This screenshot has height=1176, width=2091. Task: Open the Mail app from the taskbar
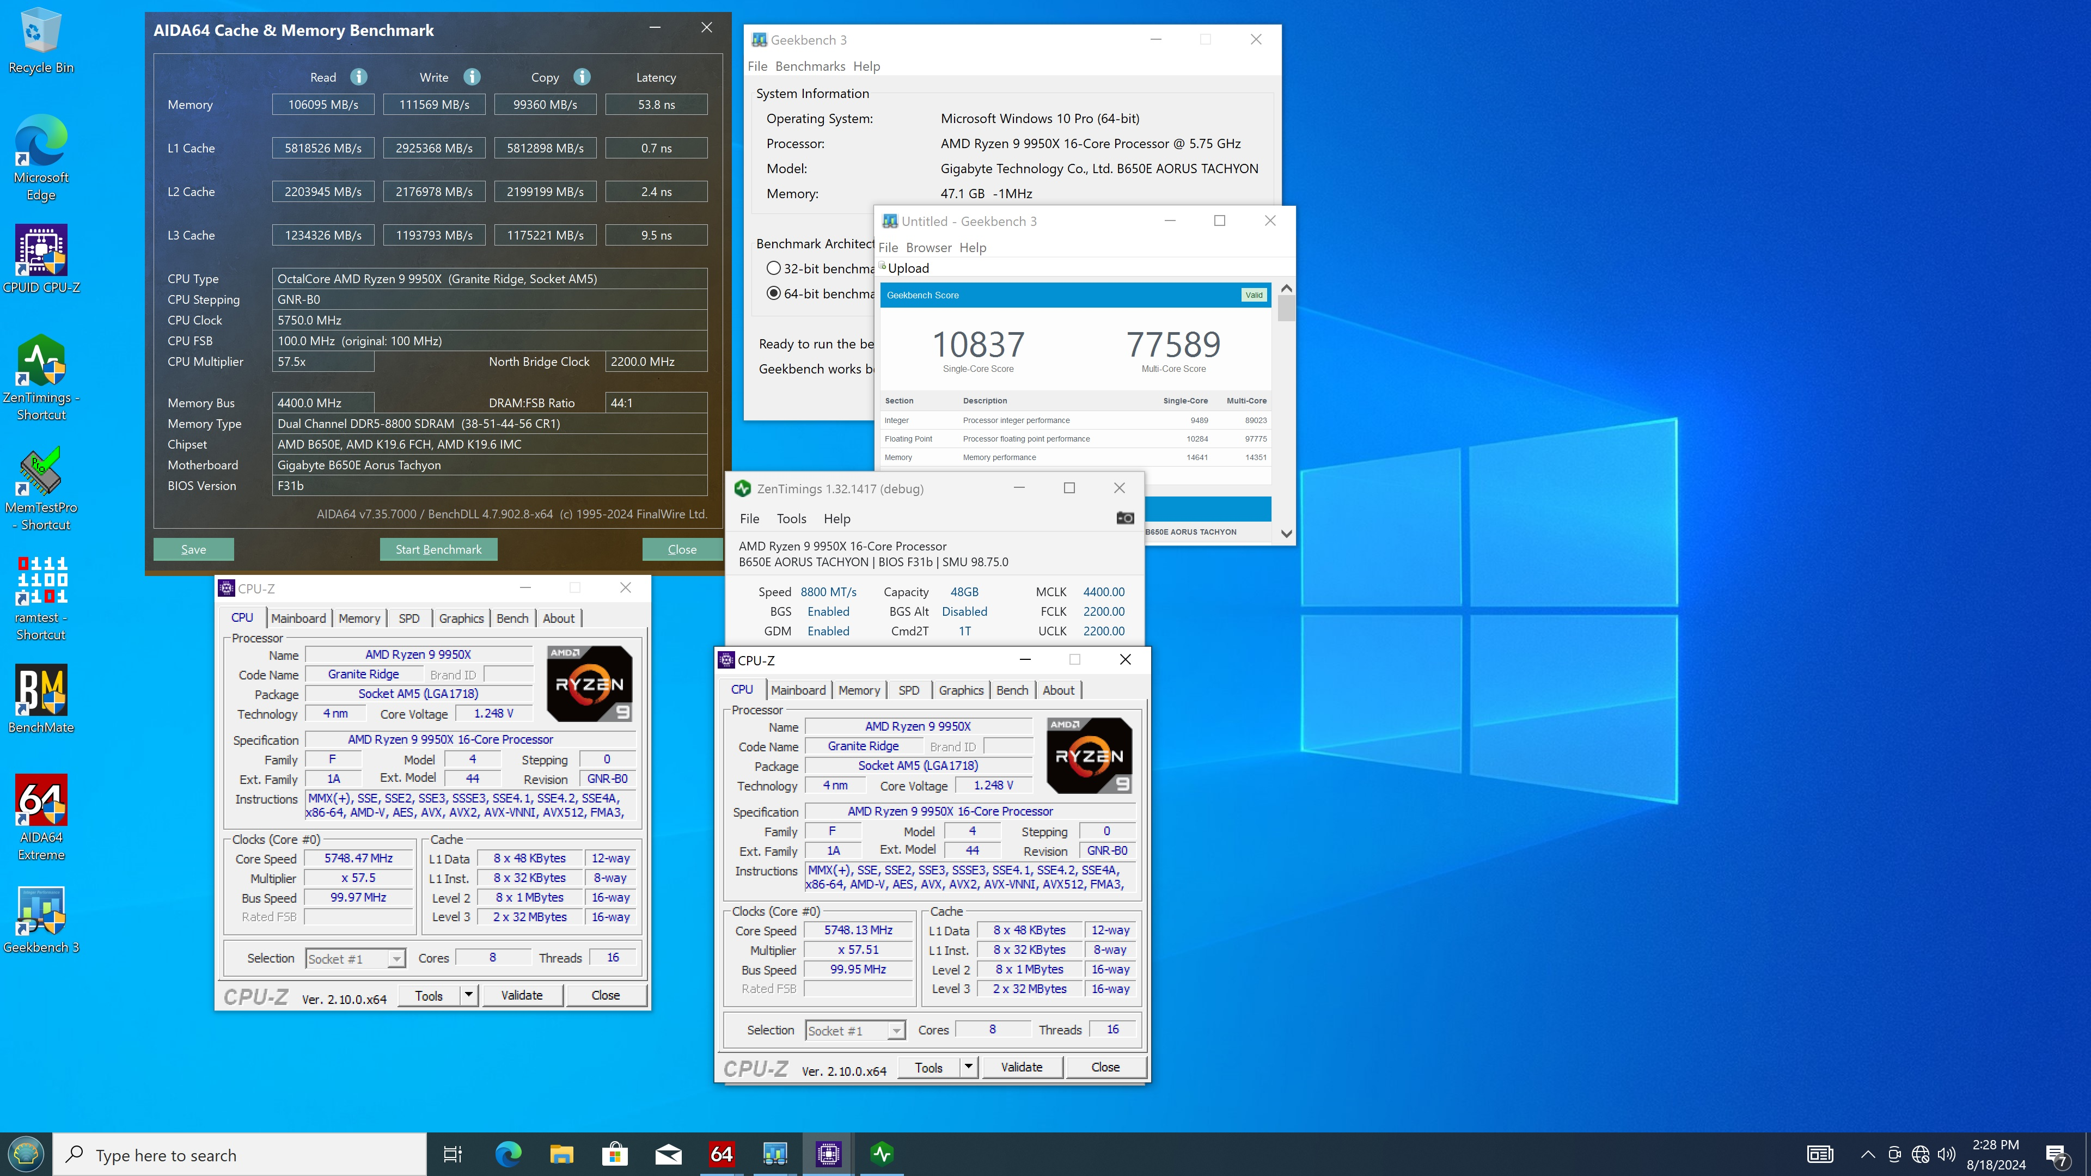point(669,1154)
